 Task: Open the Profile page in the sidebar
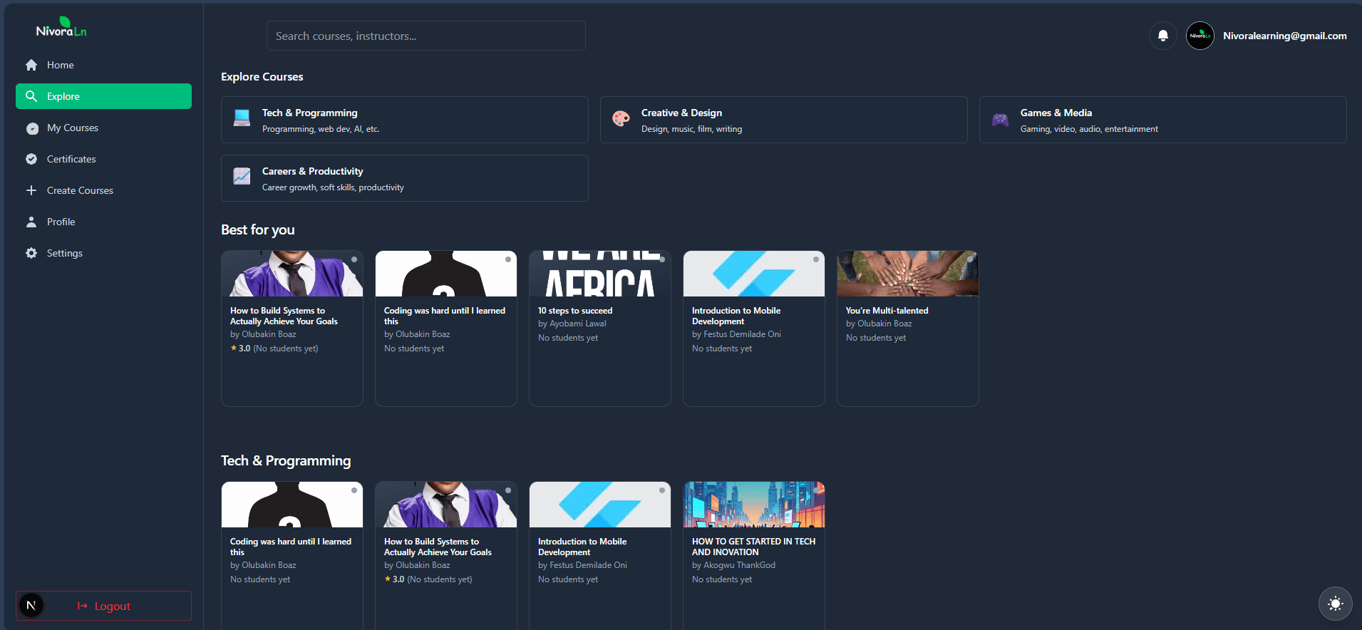[x=61, y=222]
